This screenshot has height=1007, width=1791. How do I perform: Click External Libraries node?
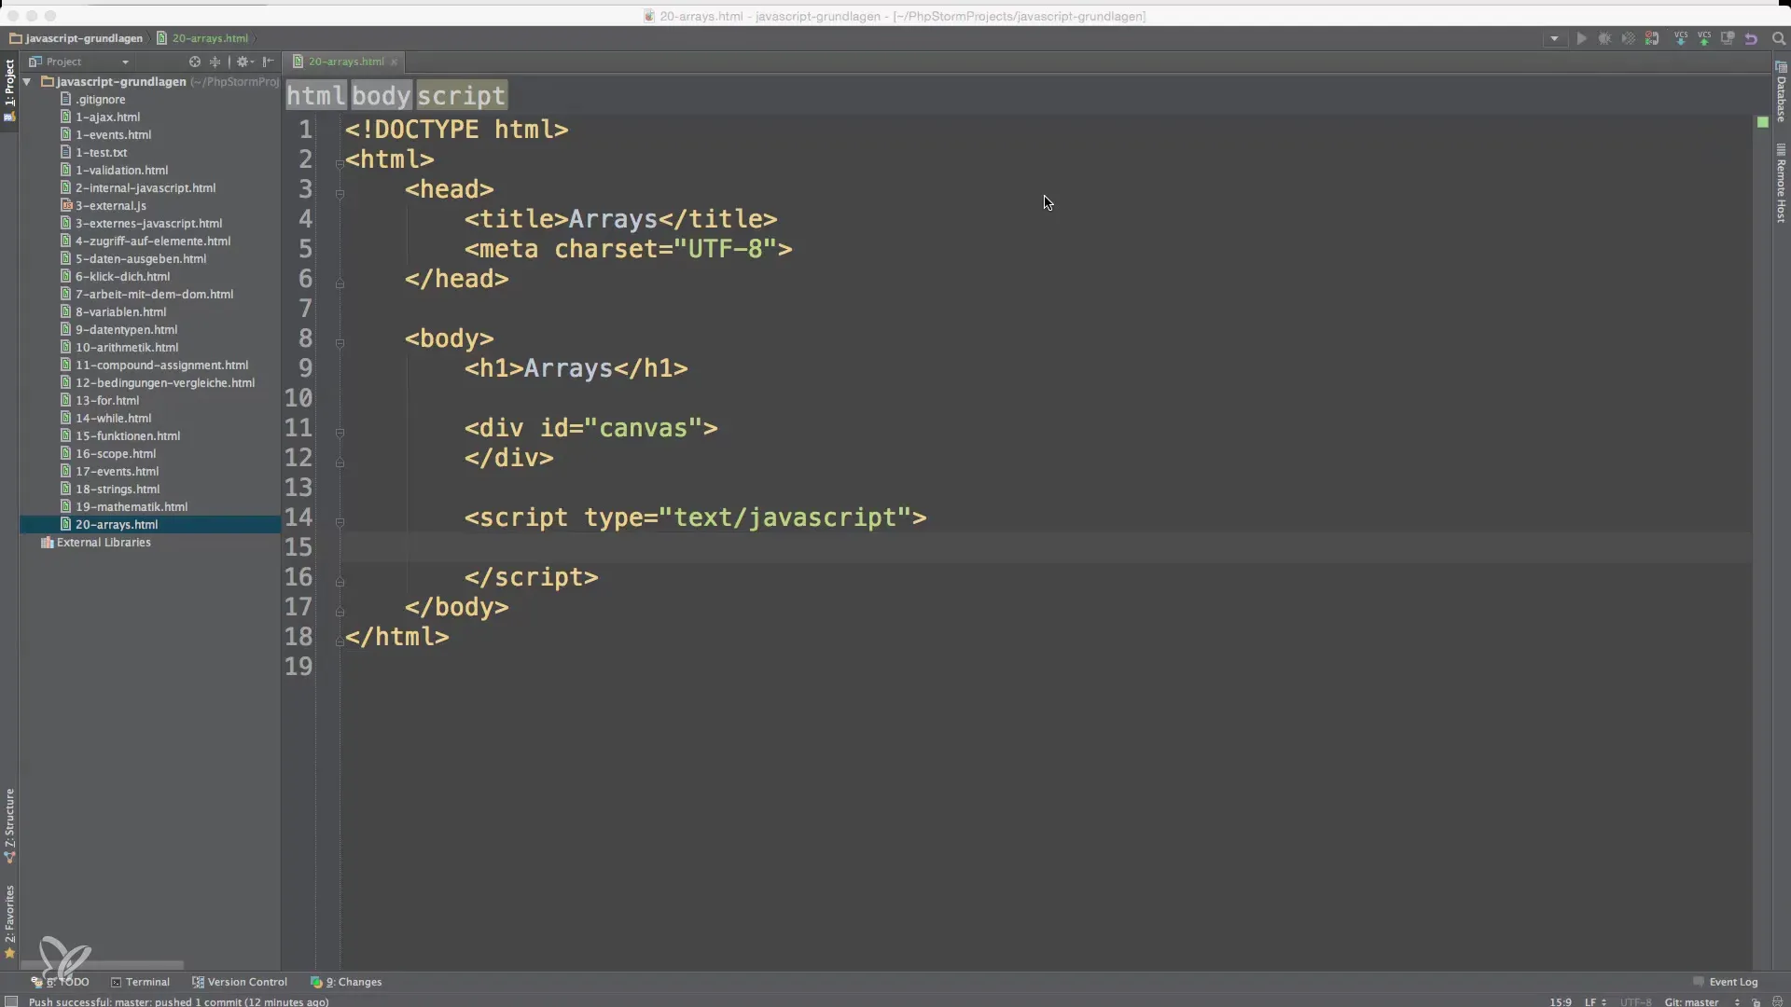103,542
